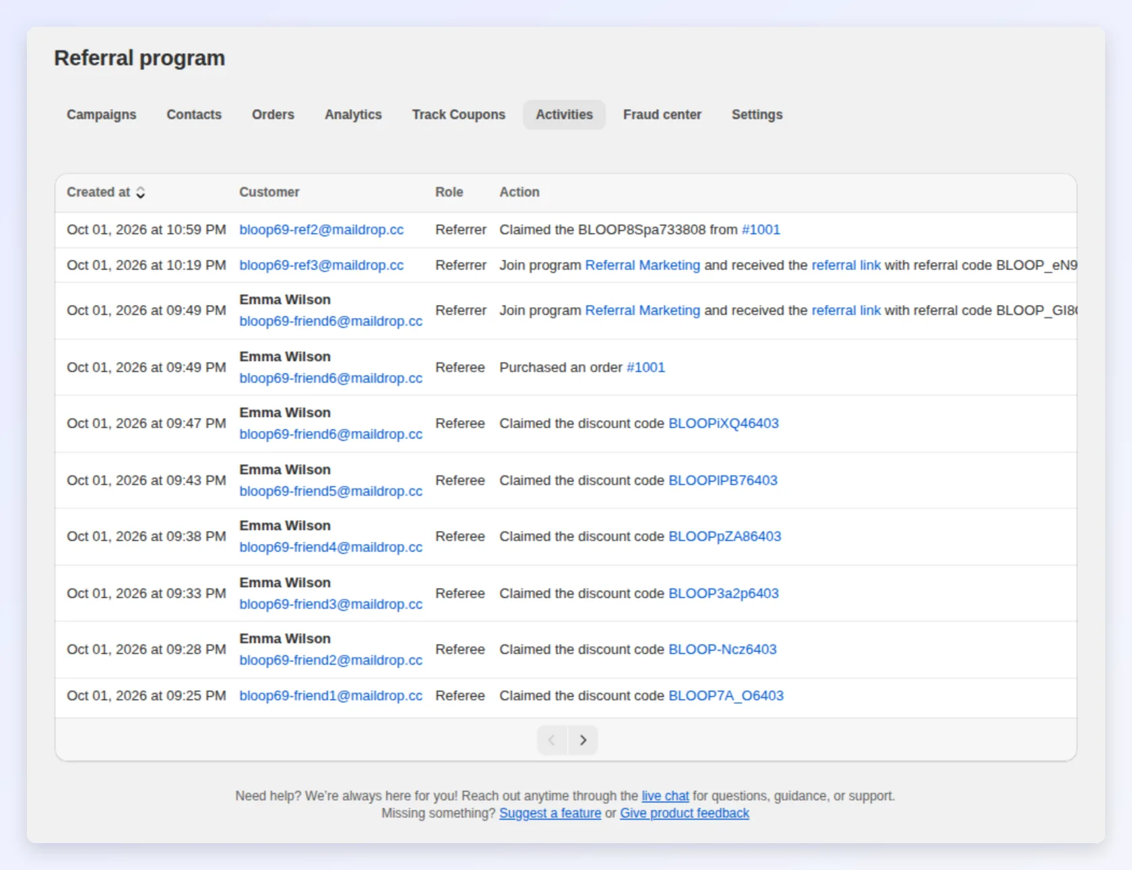Open customer bloop69-friend1@maildrop.cc

[331, 696]
